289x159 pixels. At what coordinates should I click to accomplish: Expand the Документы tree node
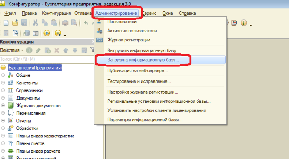3,98
